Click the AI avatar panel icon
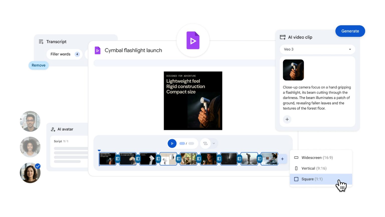This screenshot has width=385, height=217. pyautogui.click(x=53, y=129)
